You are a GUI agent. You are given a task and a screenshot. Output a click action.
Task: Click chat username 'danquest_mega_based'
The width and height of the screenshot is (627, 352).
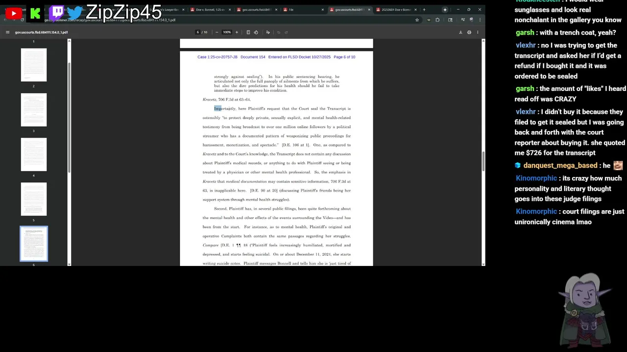pos(560,166)
